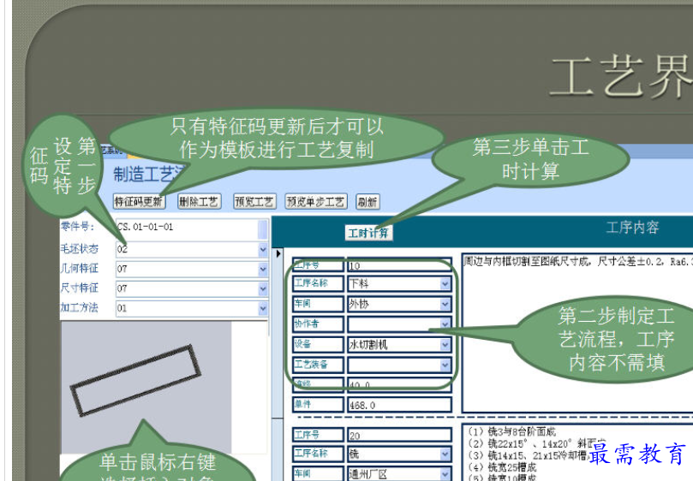Screen dimensions: 693x481
Task: Click the 工序号 field showing 20
Action: pos(399,436)
